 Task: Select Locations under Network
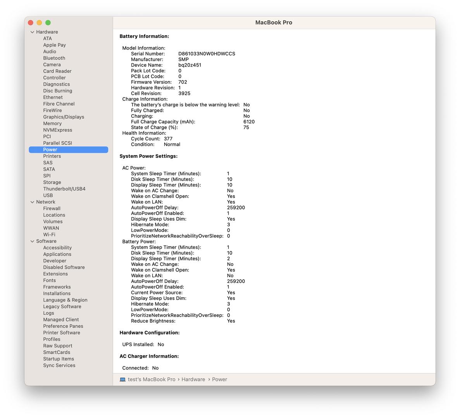[54, 215]
